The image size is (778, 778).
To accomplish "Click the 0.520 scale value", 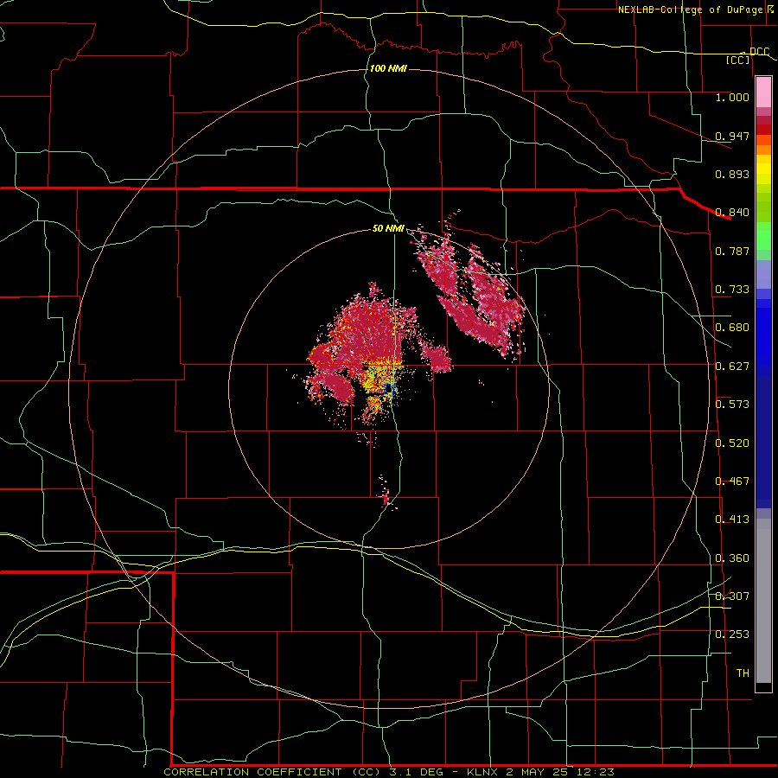I will (x=732, y=443).
